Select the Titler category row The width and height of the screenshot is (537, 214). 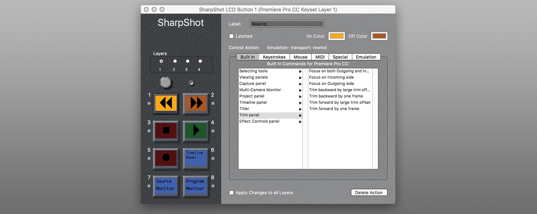(x=270, y=109)
